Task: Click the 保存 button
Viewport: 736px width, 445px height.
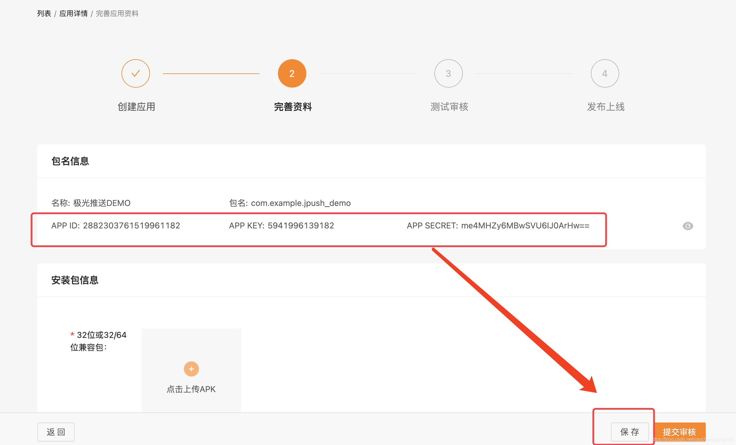Action: [x=630, y=432]
